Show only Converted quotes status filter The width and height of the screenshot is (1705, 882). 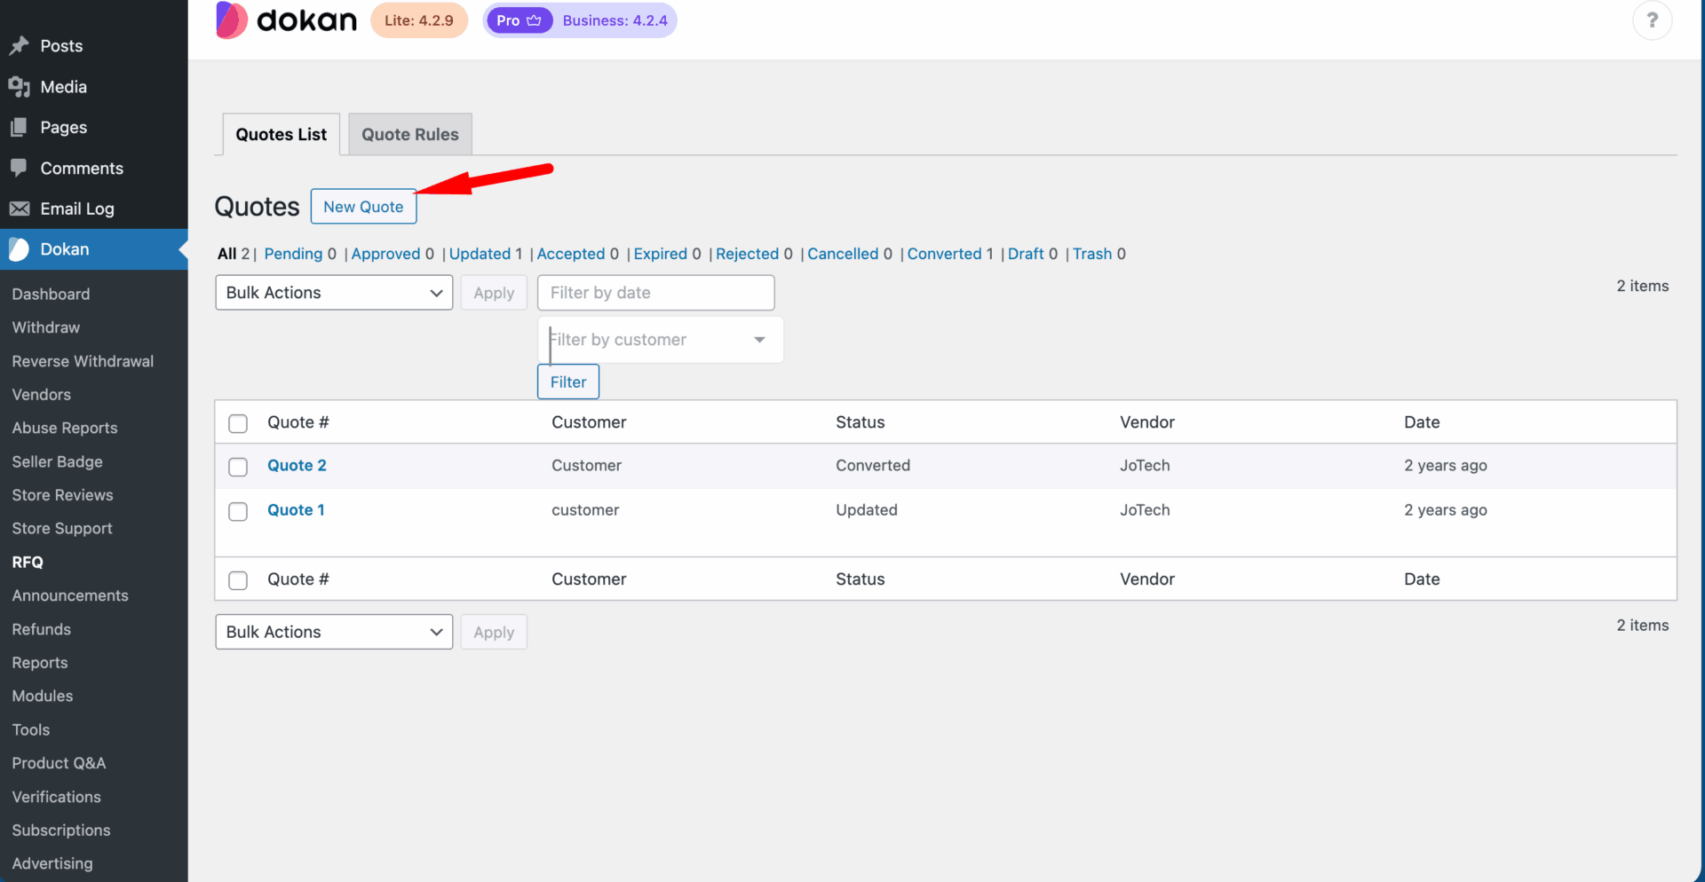coord(944,254)
